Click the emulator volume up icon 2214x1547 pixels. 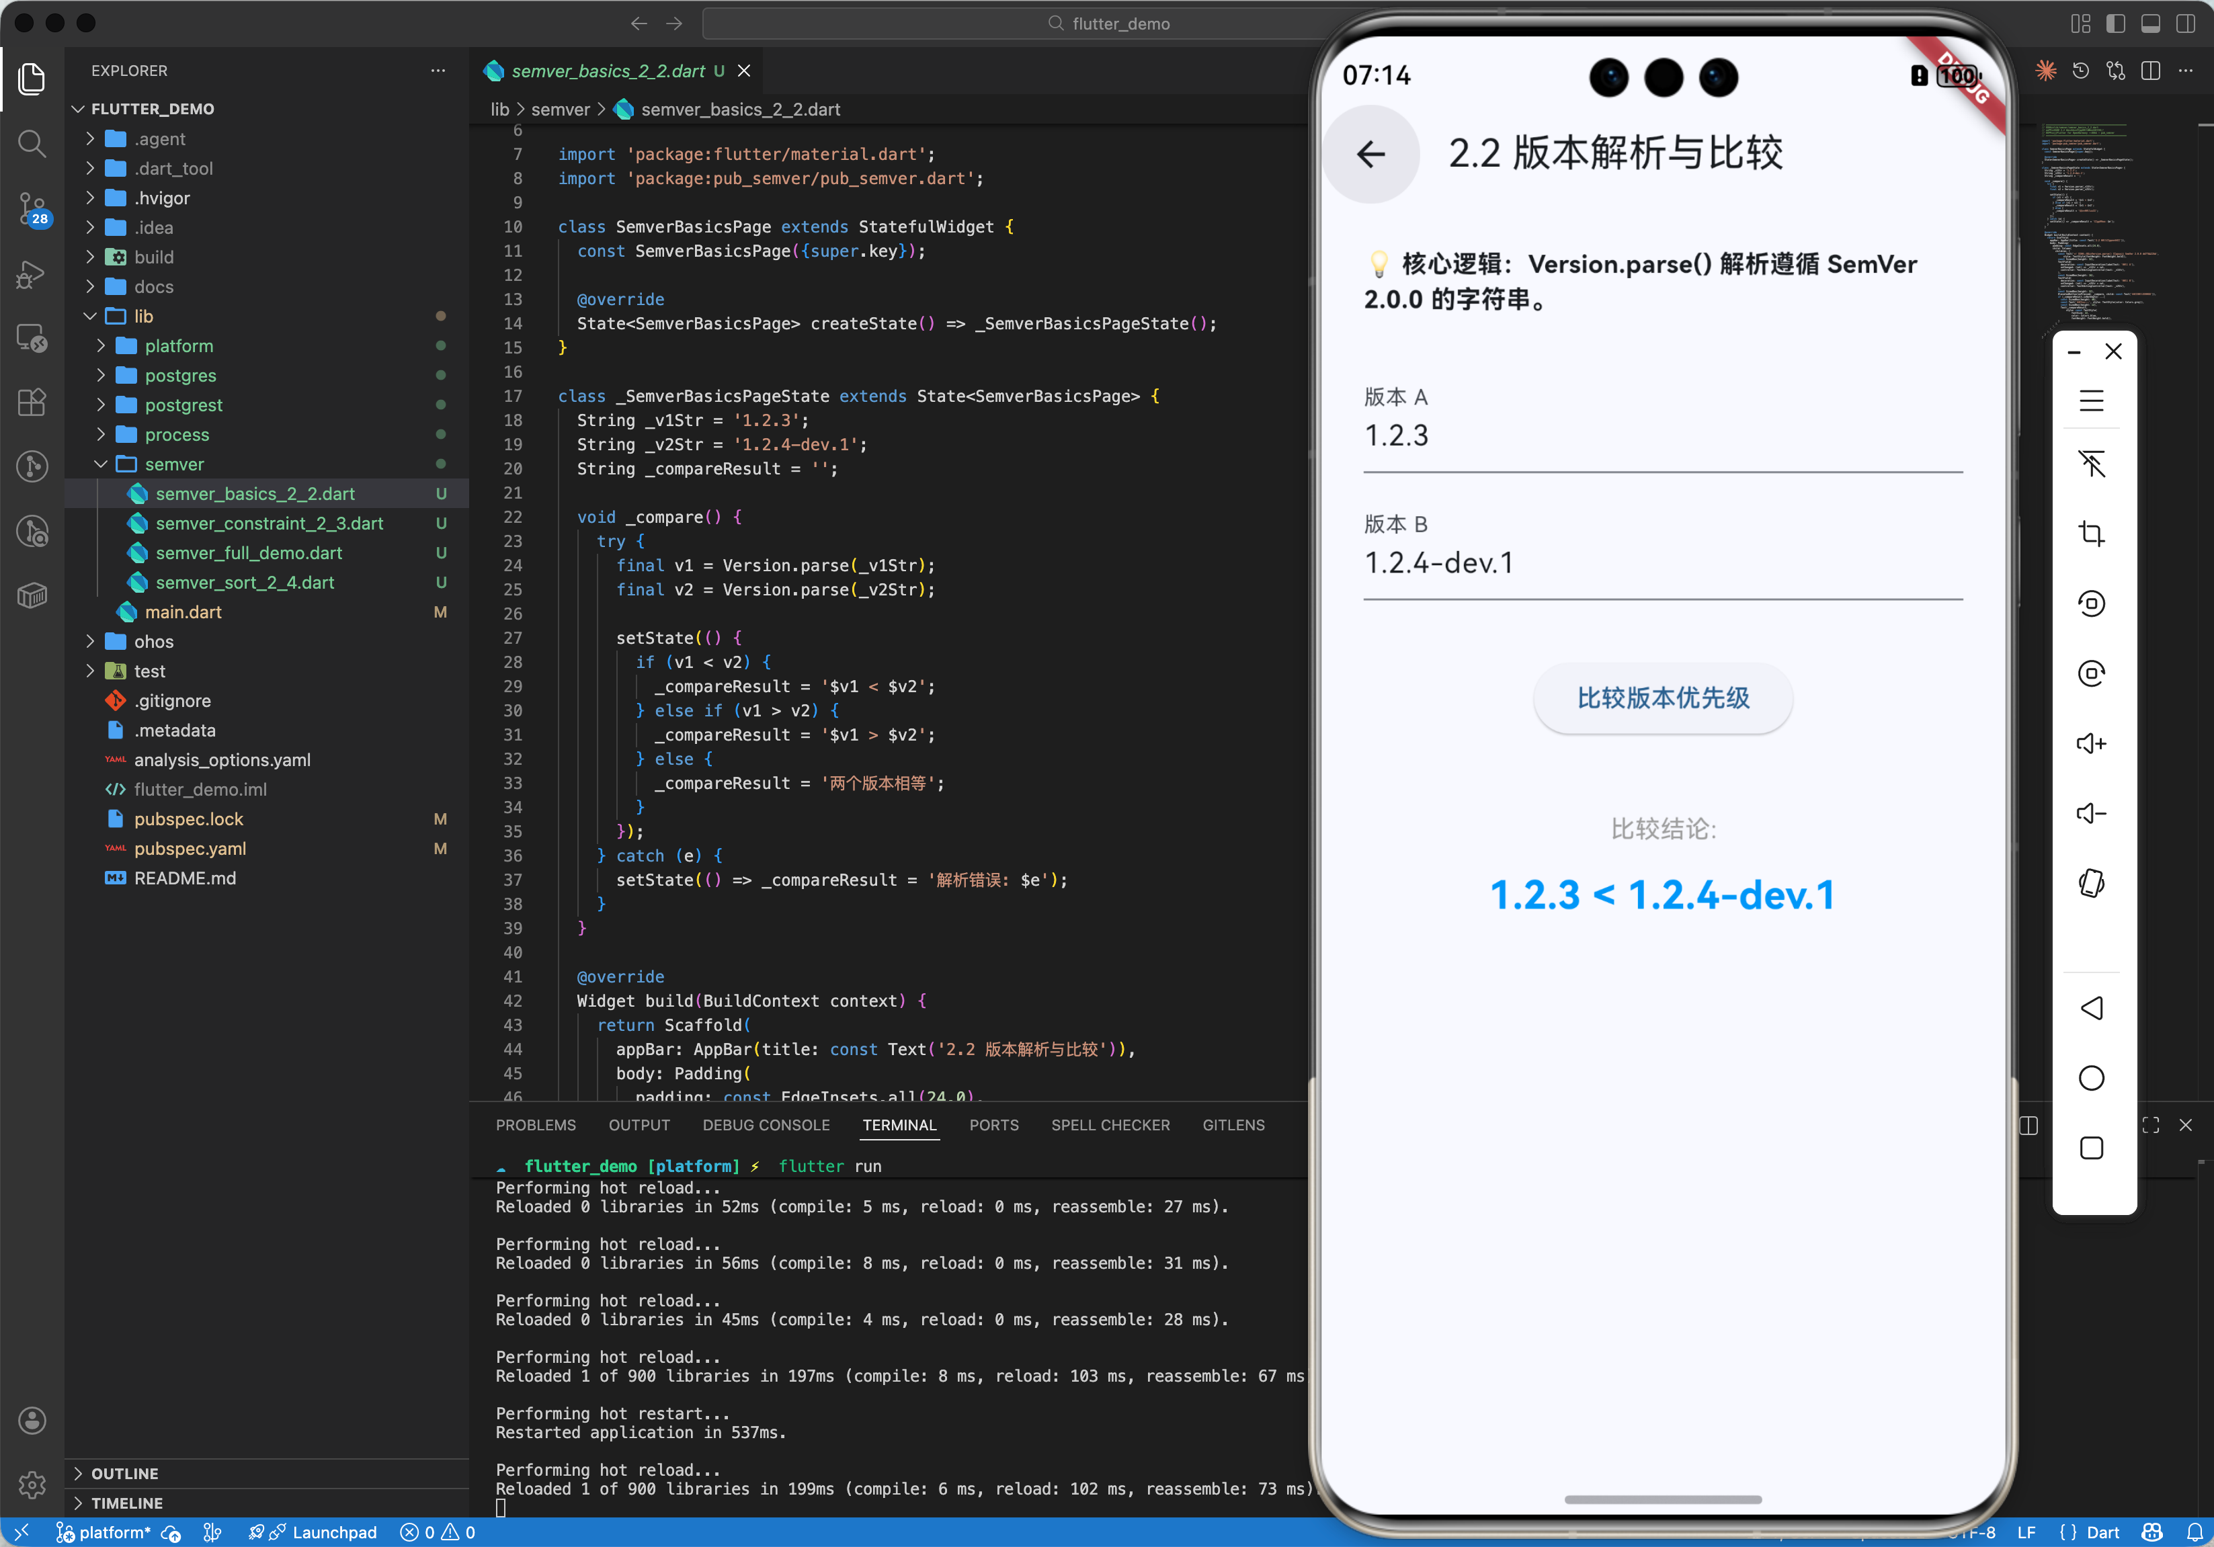pos(2090,743)
